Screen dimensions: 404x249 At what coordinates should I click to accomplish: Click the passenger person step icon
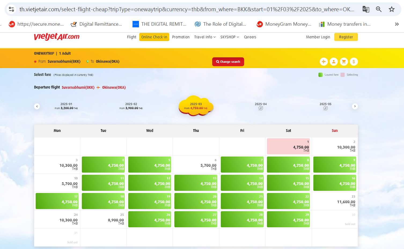click(x=334, y=62)
